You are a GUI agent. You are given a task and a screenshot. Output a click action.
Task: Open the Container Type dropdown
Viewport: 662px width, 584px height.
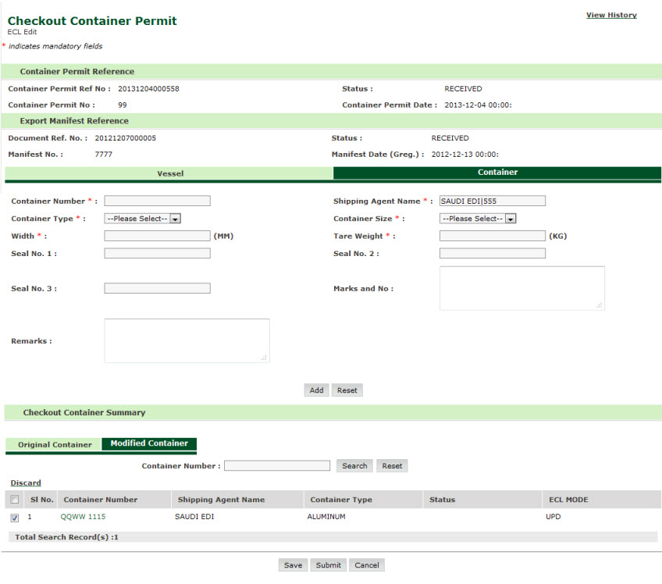coord(143,219)
